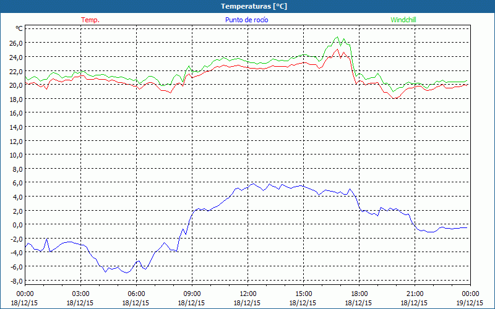Click the 0,0 y-axis value
This screenshot has width=495, height=309.
click(x=17, y=225)
